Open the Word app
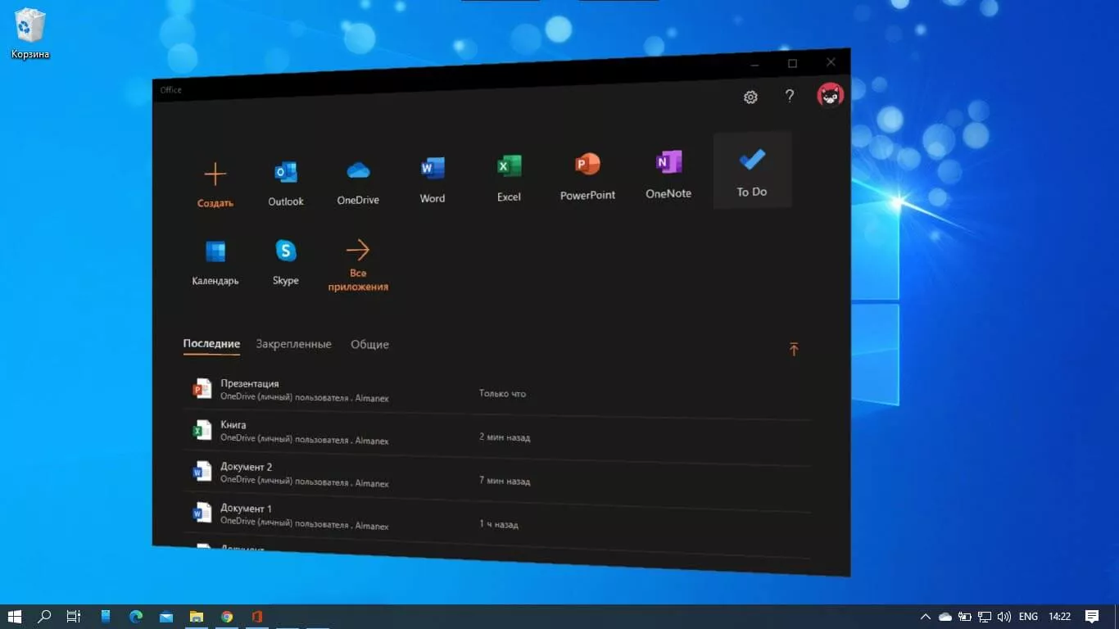This screenshot has width=1119, height=629. 433,179
